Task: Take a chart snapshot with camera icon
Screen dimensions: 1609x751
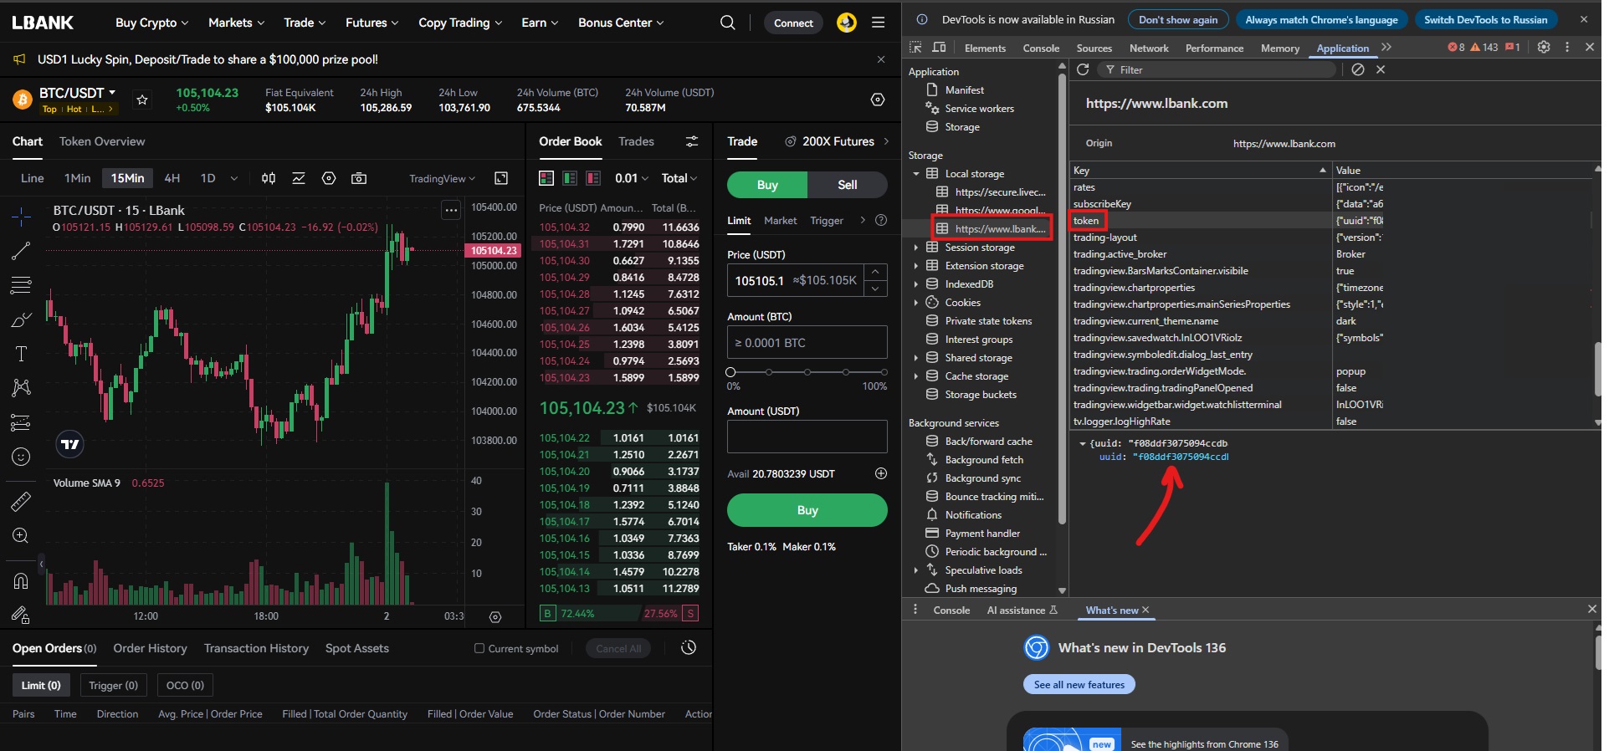Action: click(x=359, y=178)
